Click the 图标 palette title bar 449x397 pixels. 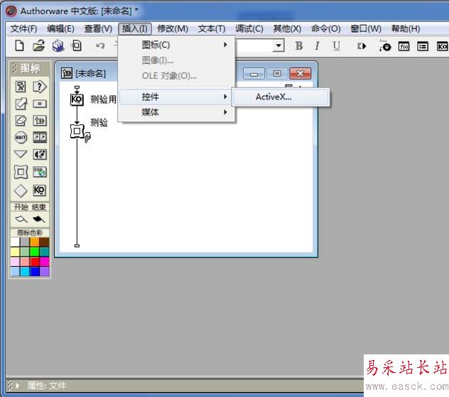[x=30, y=68]
